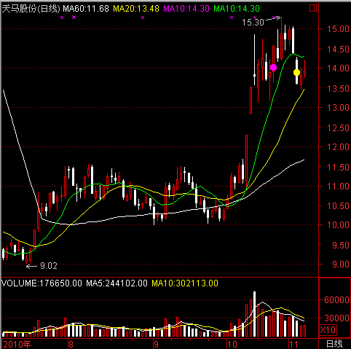Click the magenta circle marker on the chart
The width and height of the screenshot is (351, 349).
[273, 68]
